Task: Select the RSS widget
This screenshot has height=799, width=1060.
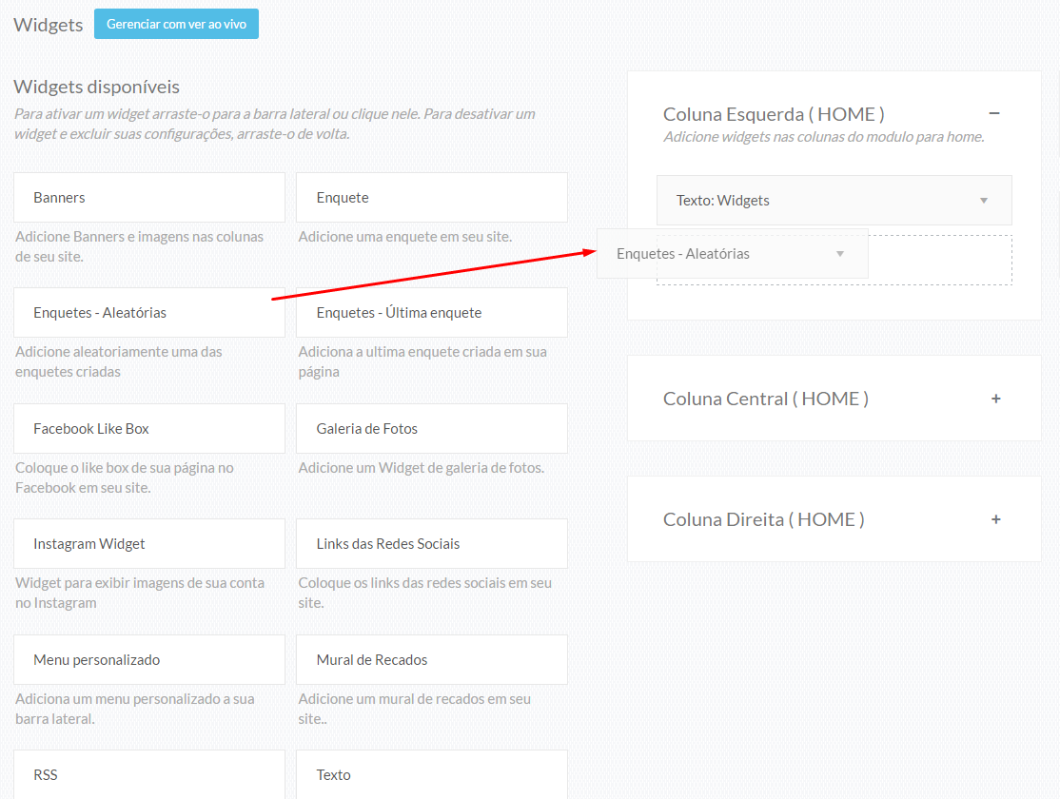Action: (x=149, y=774)
